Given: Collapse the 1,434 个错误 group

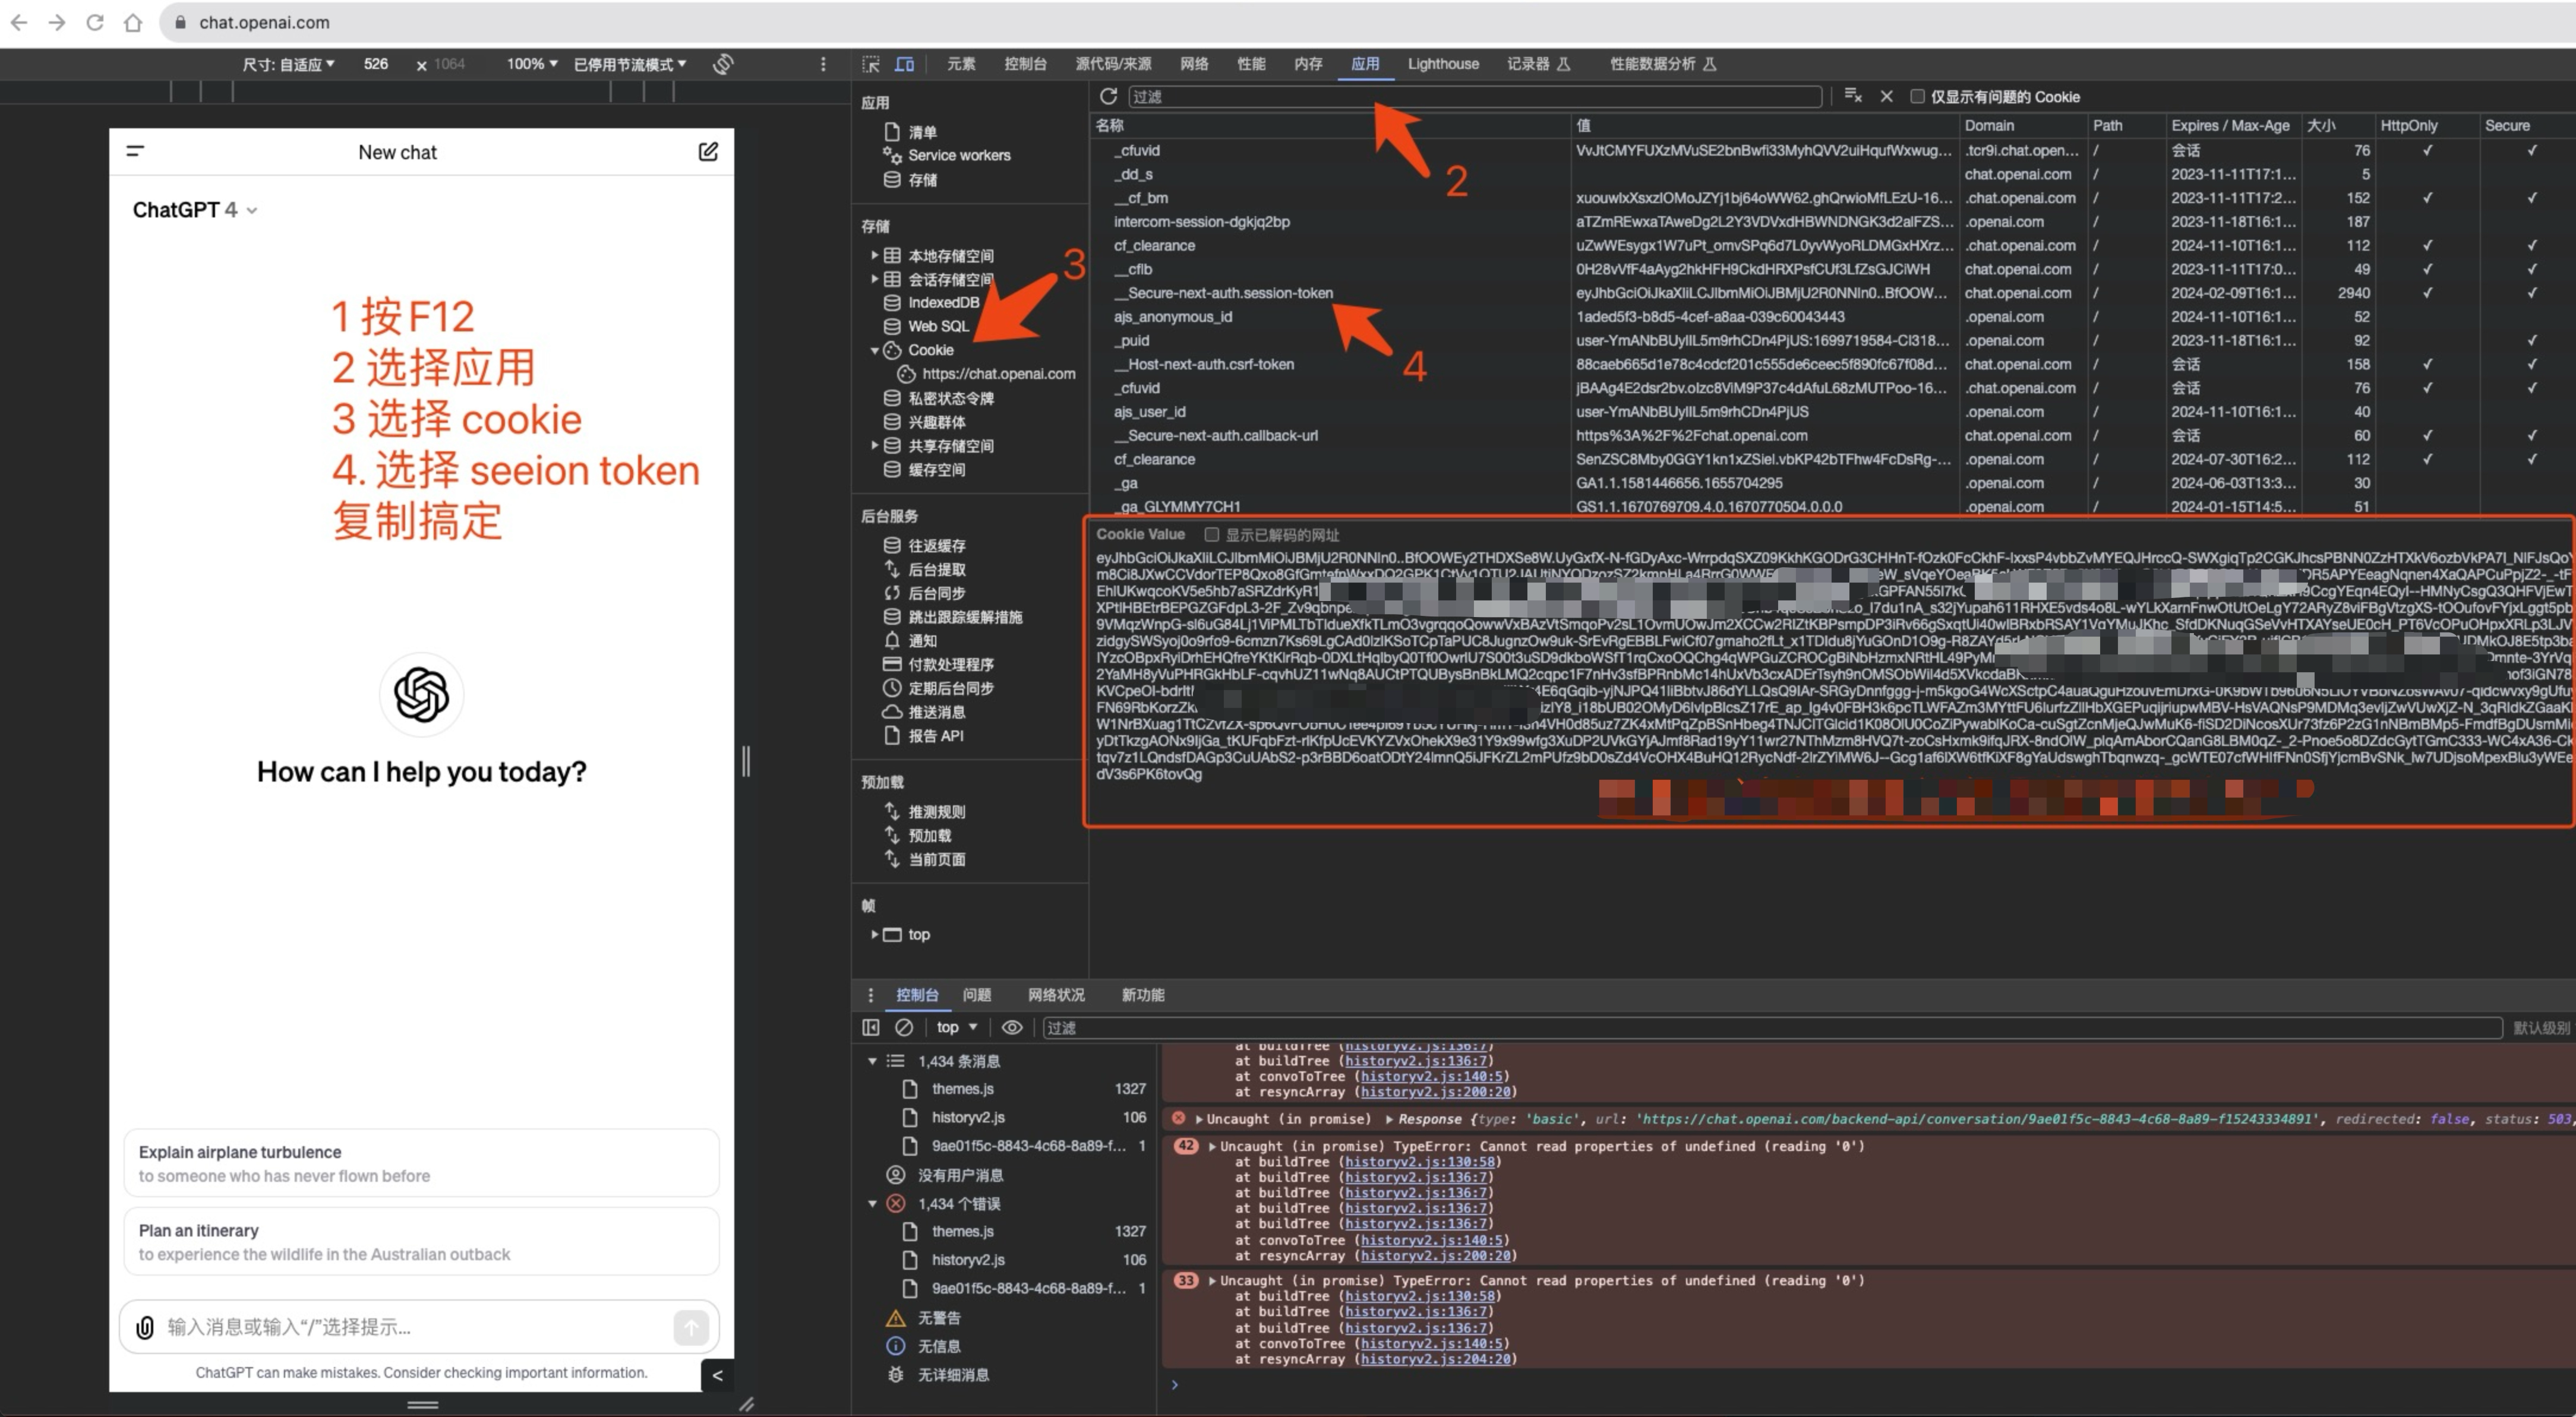Looking at the screenshot, I should click(872, 1204).
